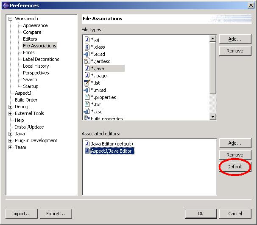Screen dimensions: 257x225
Task: Expand the Java tree node
Action: [x=10, y=134]
